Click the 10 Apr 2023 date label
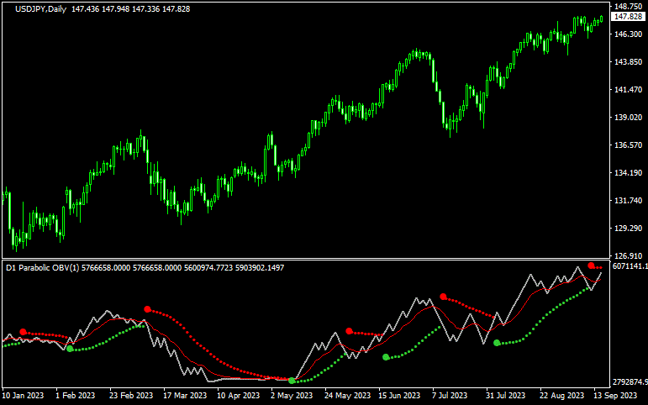The height and width of the screenshot is (405, 648). coord(236,394)
